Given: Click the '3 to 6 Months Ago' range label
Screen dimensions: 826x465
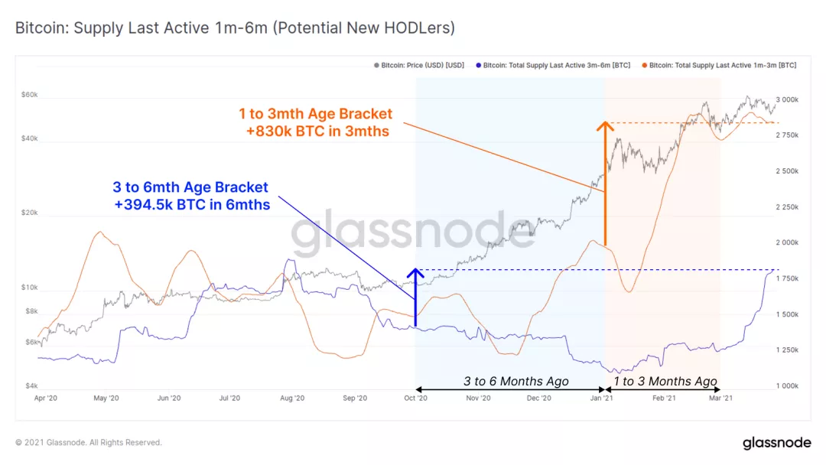Looking at the screenshot, I should [x=515, y=382].
